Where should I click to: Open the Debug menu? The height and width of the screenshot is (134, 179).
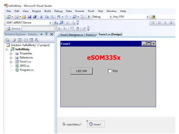coord(58,11)
